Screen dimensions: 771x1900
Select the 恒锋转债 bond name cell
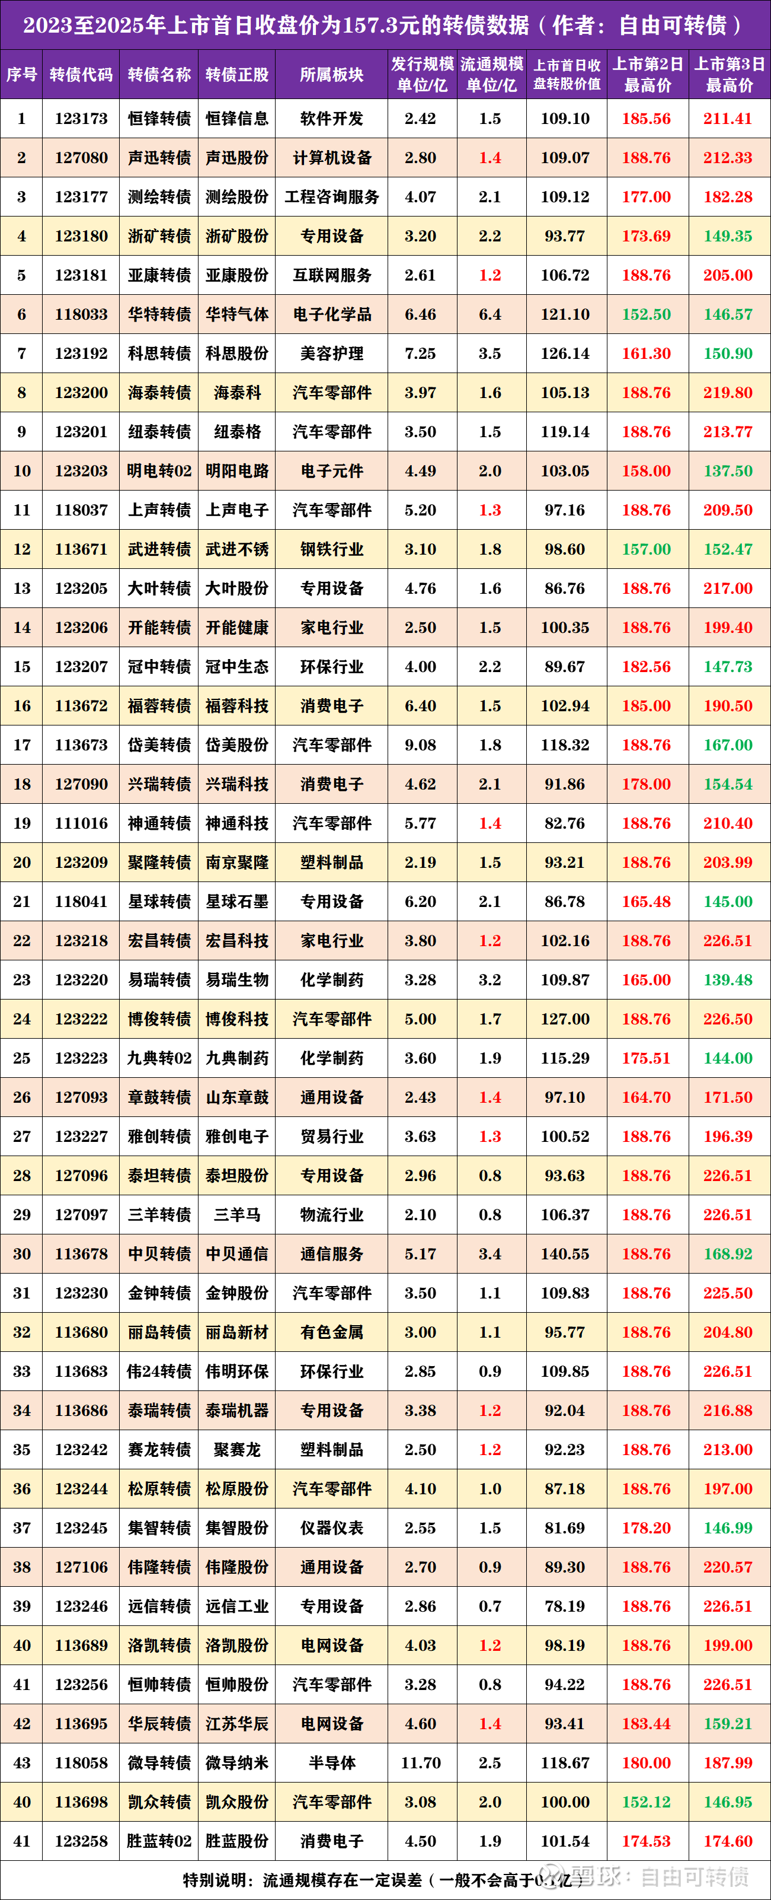click(159, 119)
